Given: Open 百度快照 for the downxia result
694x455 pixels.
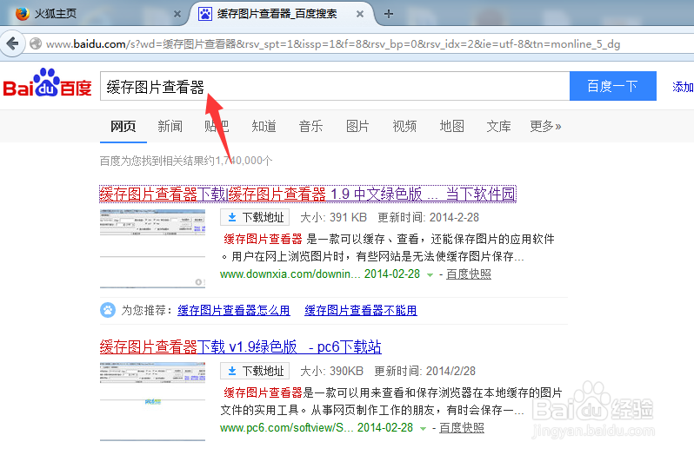Looking at the screenshot, I should (468, 274).
